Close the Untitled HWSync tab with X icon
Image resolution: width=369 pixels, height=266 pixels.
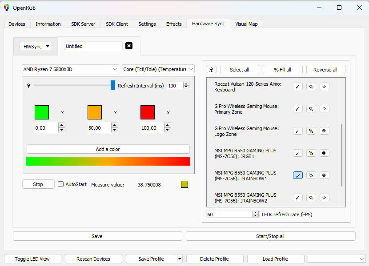(129, 46)
